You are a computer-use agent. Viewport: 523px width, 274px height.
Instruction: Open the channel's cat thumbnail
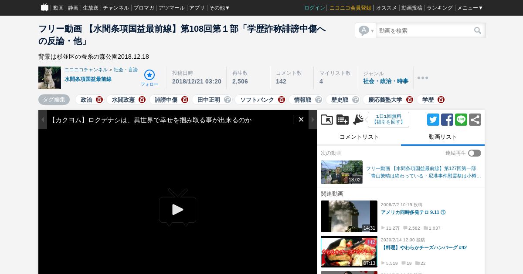point(50,78)
